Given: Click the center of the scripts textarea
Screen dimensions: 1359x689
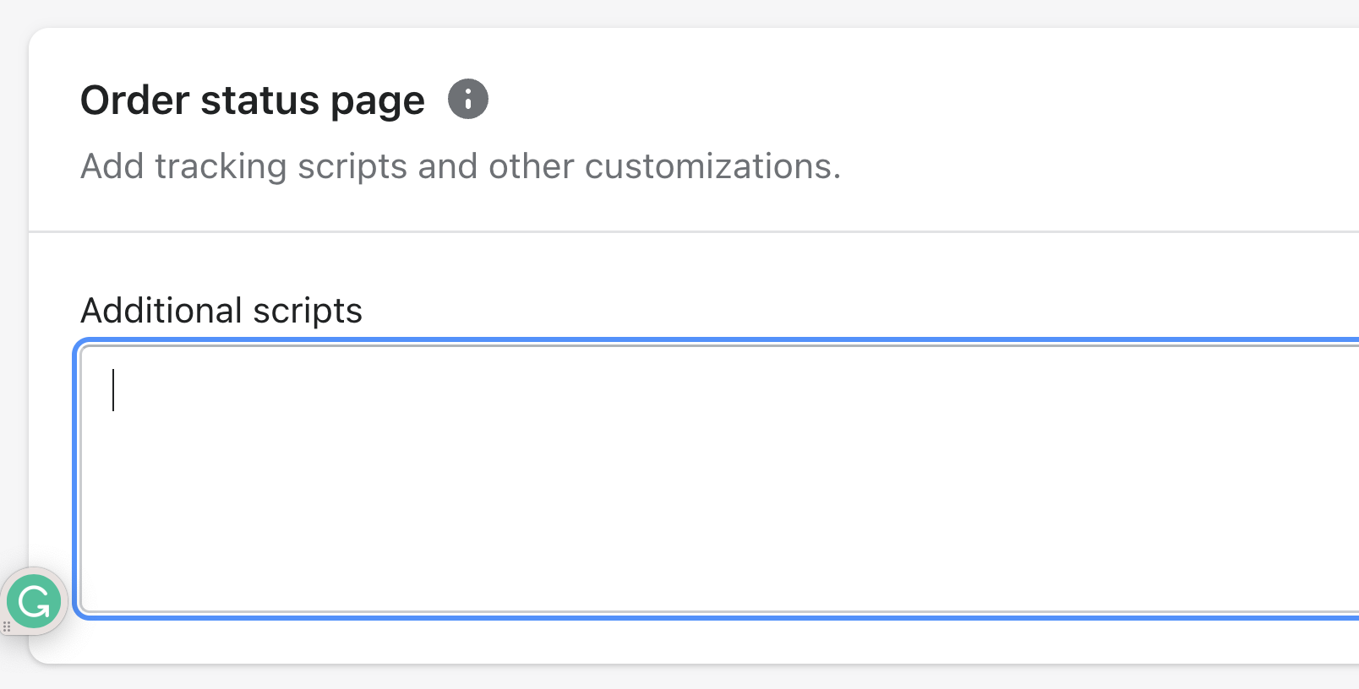Looking at the screenshot, I should tap(718, 478).
